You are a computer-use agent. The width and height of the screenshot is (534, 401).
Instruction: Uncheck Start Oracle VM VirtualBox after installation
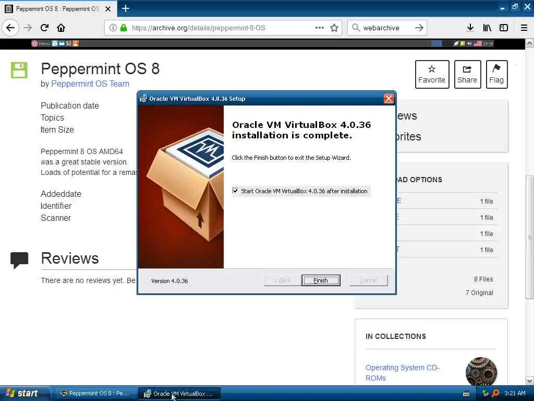(235, 191)
